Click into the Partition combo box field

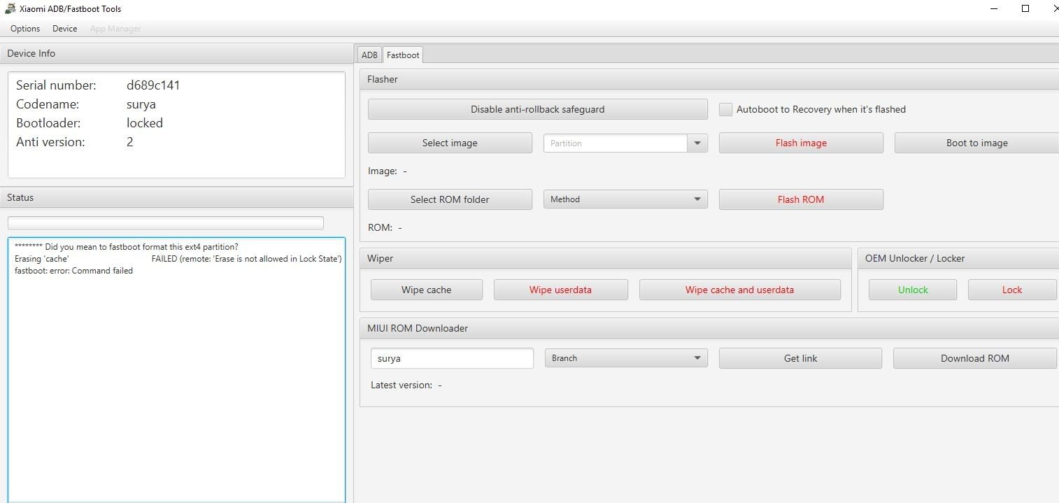point(616,143)
